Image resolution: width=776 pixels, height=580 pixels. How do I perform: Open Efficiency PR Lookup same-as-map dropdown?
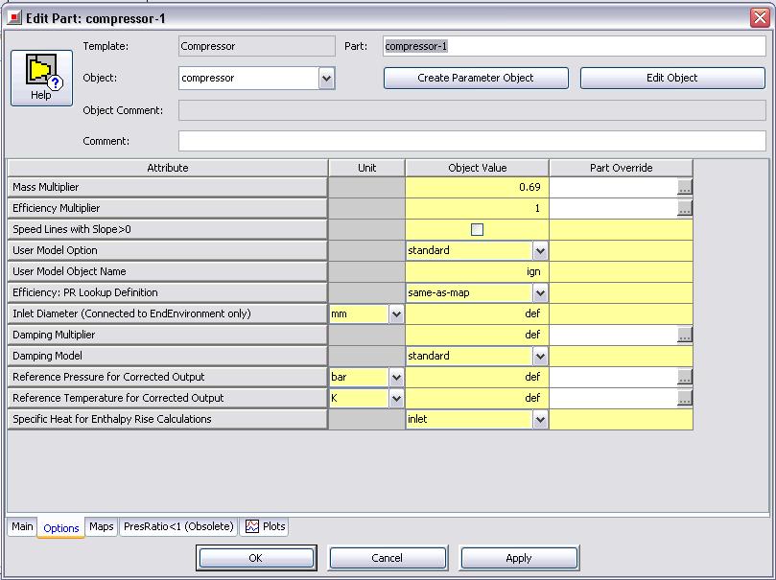[540, 292]
